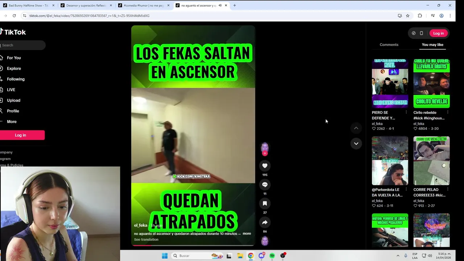Open the Chrome three-dot menu
The width and height of the screenshot is (464, 261).
coord(450,16)
